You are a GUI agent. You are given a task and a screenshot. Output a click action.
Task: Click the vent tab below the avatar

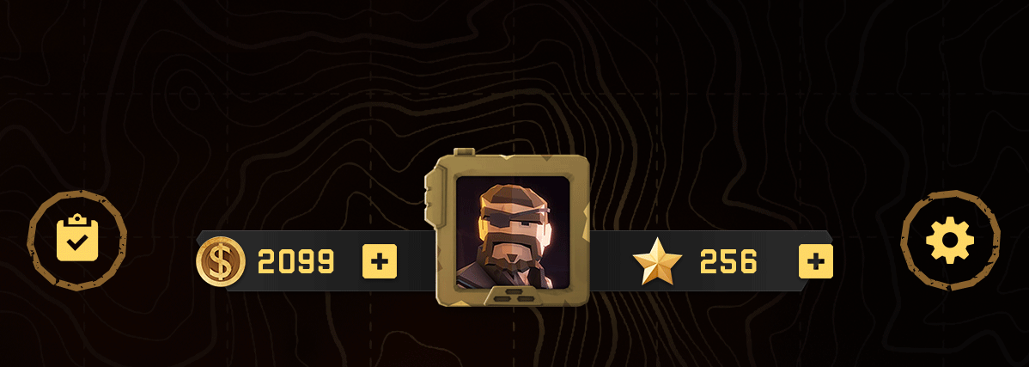514,296
